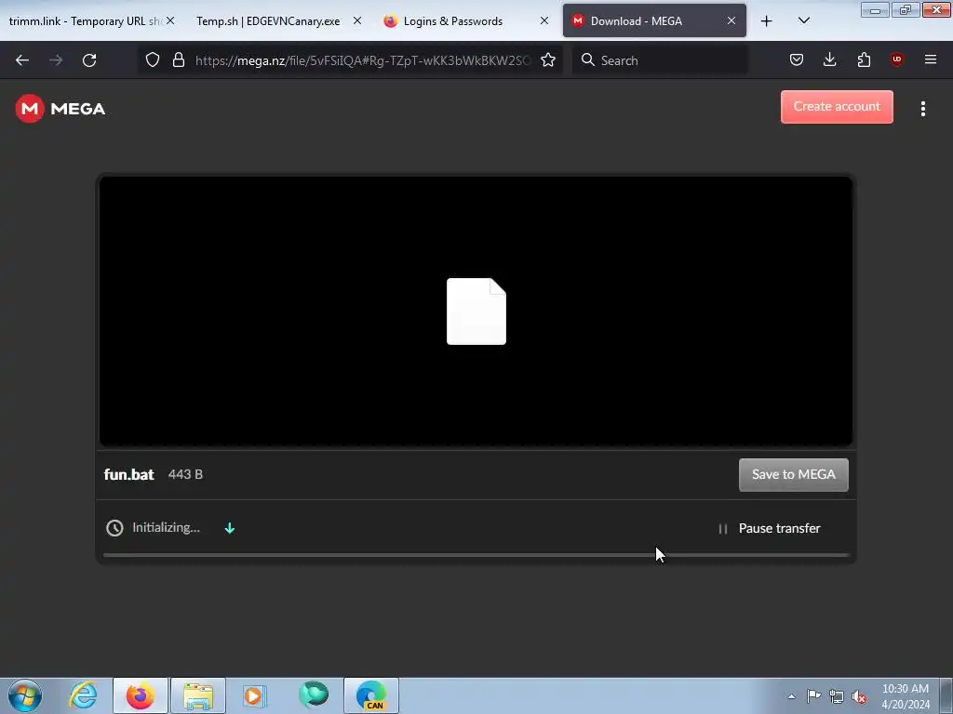Open MEGA's three-dot options menu
The width and height of the screenshot is (953, 714).
click(923, 109)
